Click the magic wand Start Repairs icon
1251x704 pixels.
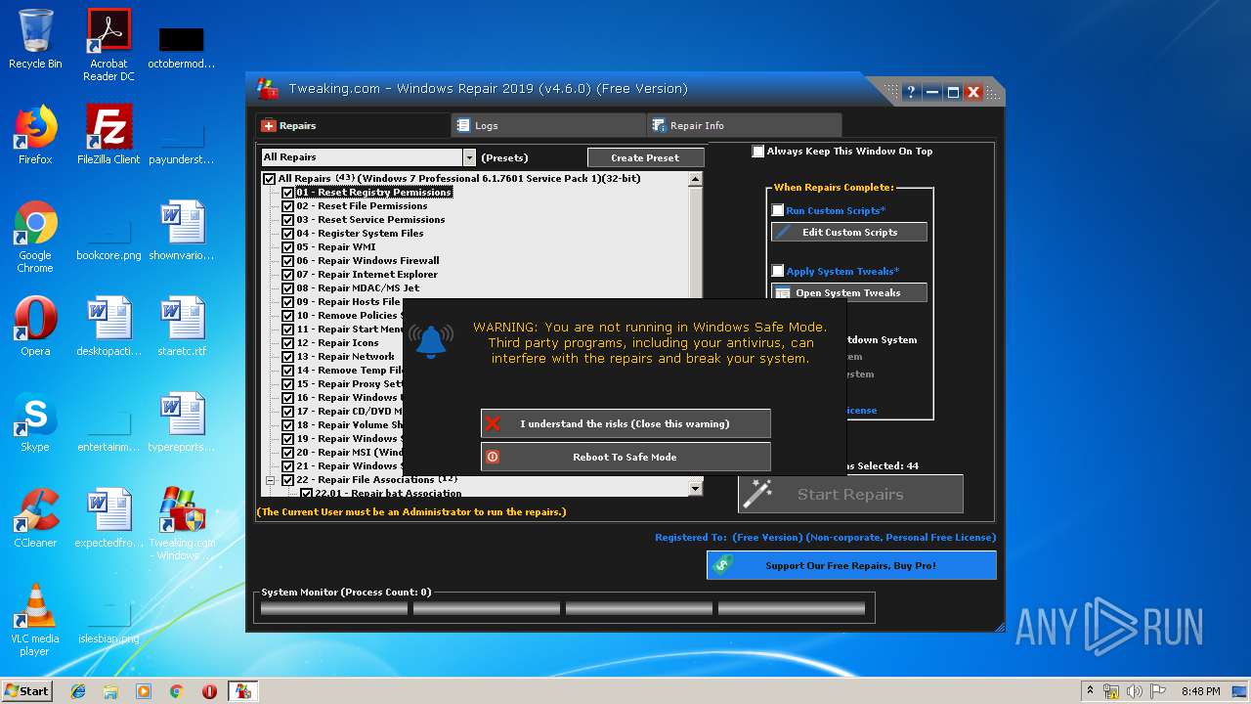[x=757, y=494]
